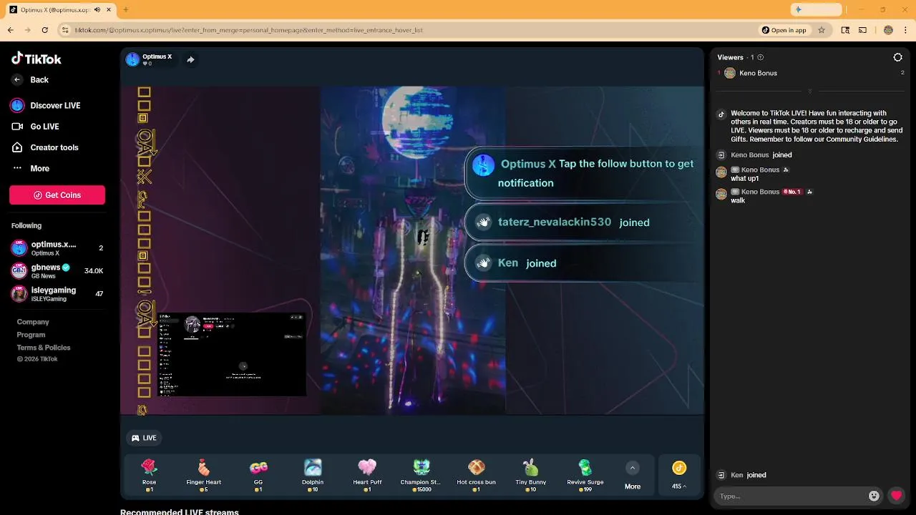Open the Chrome three-dot menu
916x515 pixels.
(905, 30)
